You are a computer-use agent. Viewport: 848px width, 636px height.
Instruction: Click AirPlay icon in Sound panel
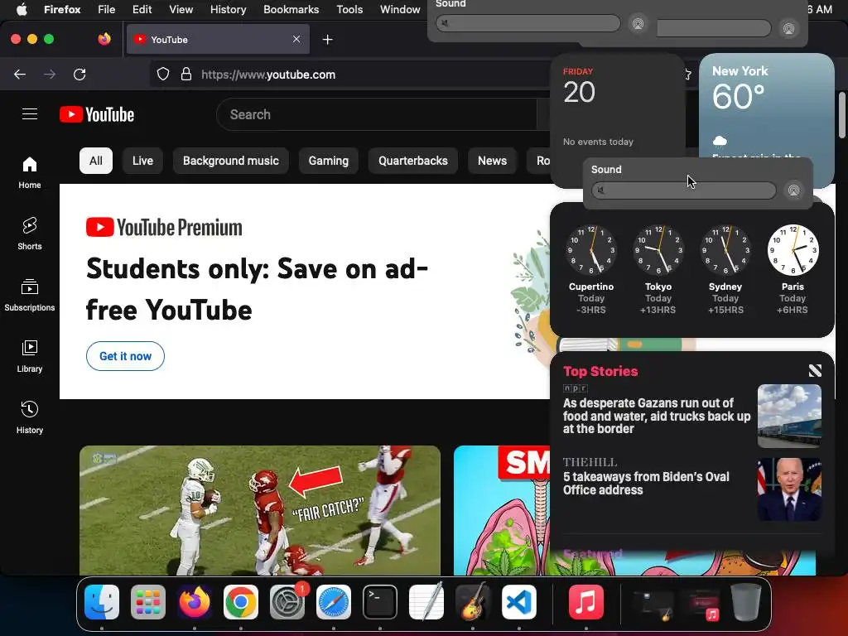click(x=793, y=190)
